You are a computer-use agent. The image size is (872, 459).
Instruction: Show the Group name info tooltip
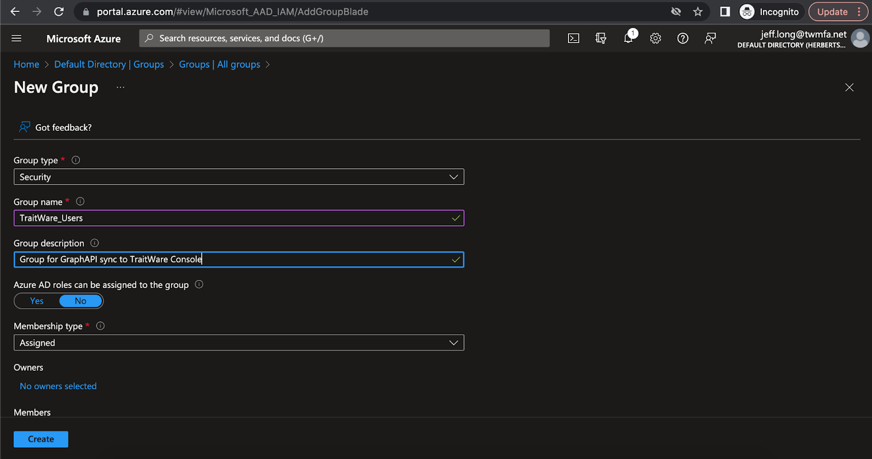coord(80,201)
